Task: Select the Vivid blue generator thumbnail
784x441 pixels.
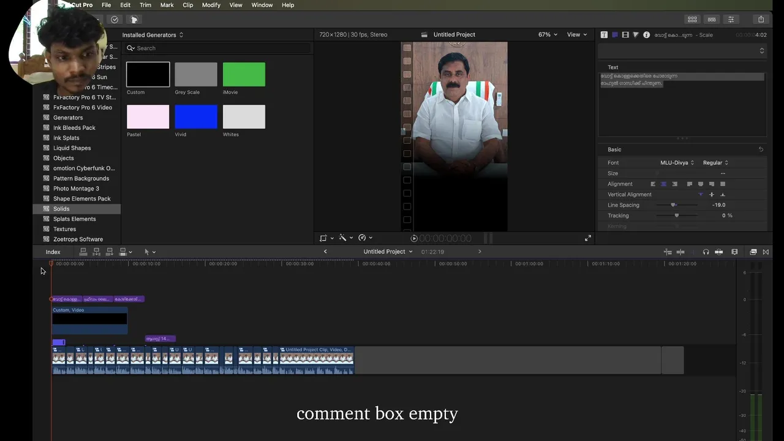Action: (196, 116)
